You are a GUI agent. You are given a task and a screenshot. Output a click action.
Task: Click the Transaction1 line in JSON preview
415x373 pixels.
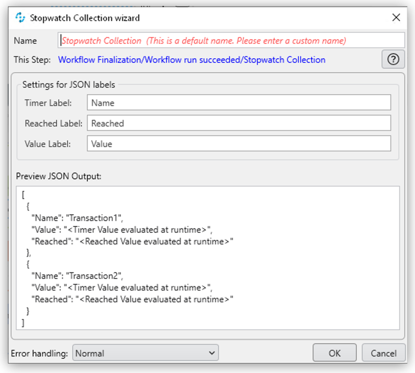click(77, 218)
